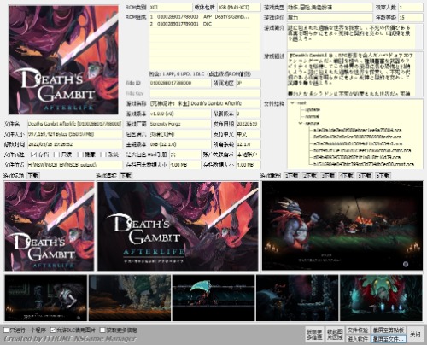Click the 进入软件 button
The width and height of the screenshot is (427, 345).
tap(358, 339)
